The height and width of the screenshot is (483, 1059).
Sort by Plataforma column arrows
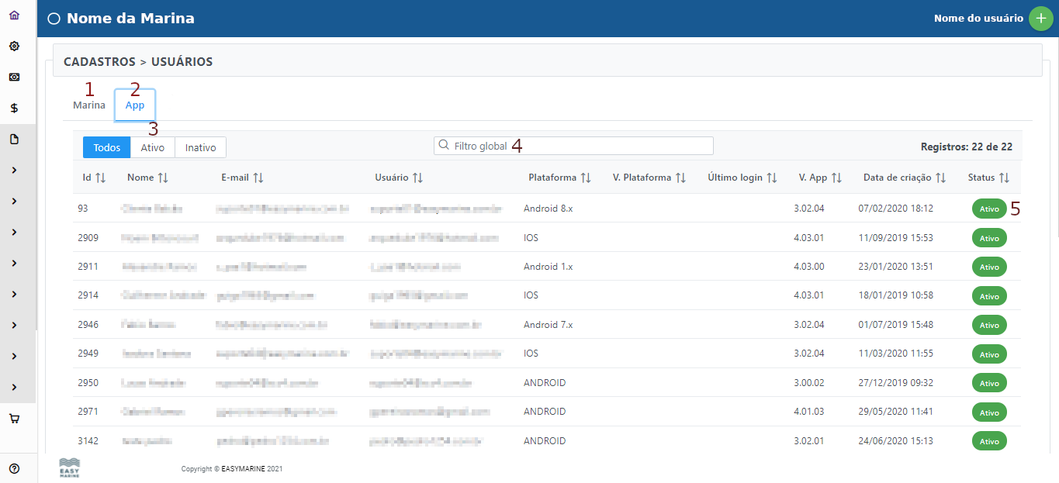tap(585, 178)
